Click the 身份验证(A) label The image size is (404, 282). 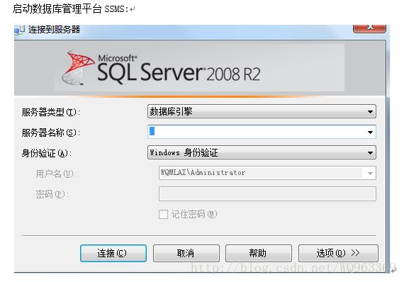click(47, 153)
